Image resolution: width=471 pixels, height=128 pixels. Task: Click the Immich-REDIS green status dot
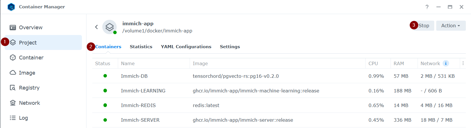pos(105,105)
